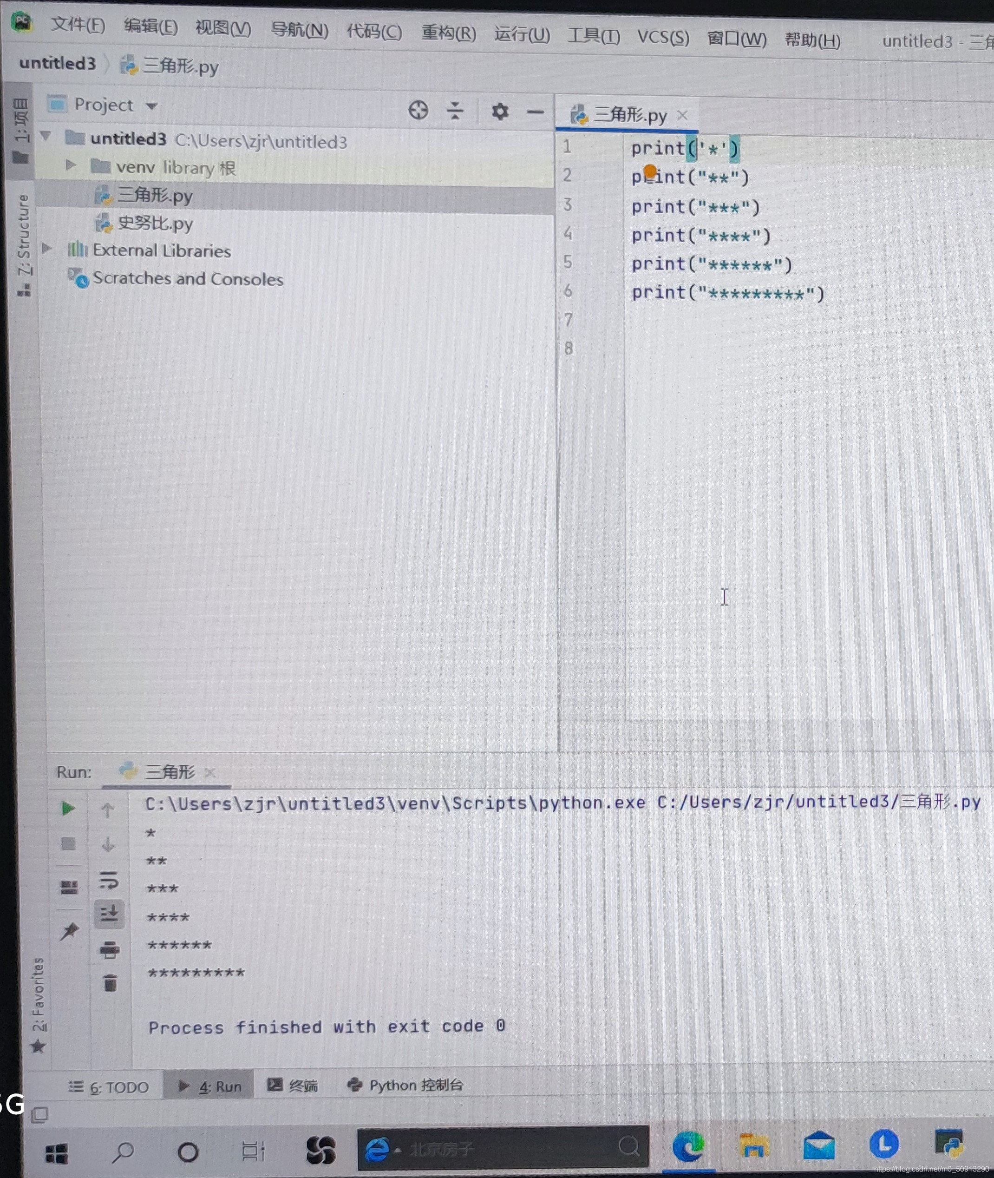Click the taskbar search magnifier icon
Viewport: 994px width, 1178px height.
point(122,1152)
